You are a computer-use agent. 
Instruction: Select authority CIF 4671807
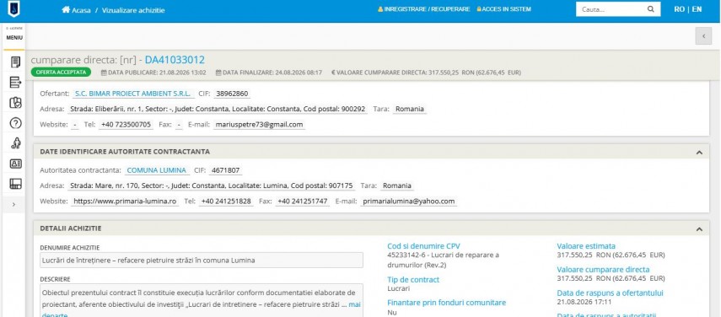[x=226, y=170]
